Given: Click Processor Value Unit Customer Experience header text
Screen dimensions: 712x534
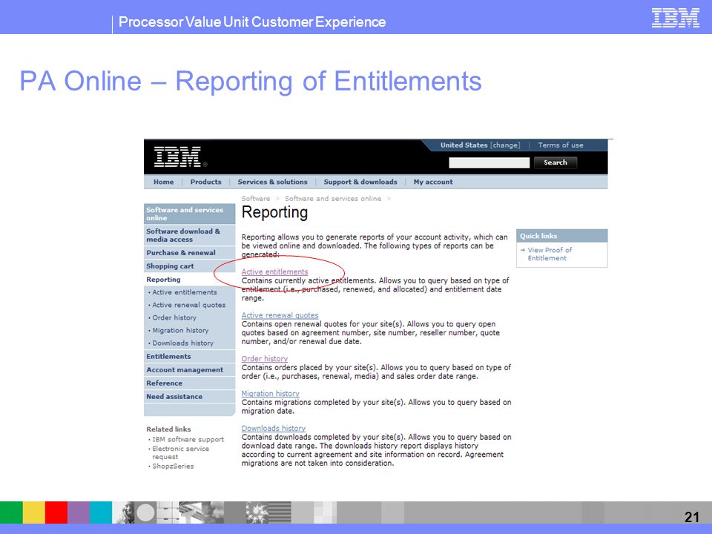Looking at the screenshot, I should tap(252, 22).
